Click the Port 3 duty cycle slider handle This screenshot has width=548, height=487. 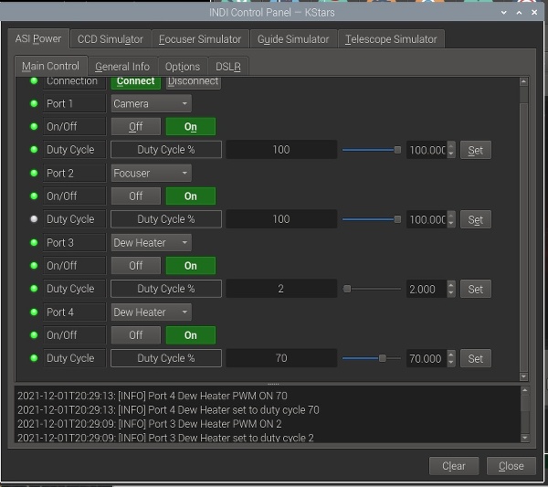coord(347,289)
